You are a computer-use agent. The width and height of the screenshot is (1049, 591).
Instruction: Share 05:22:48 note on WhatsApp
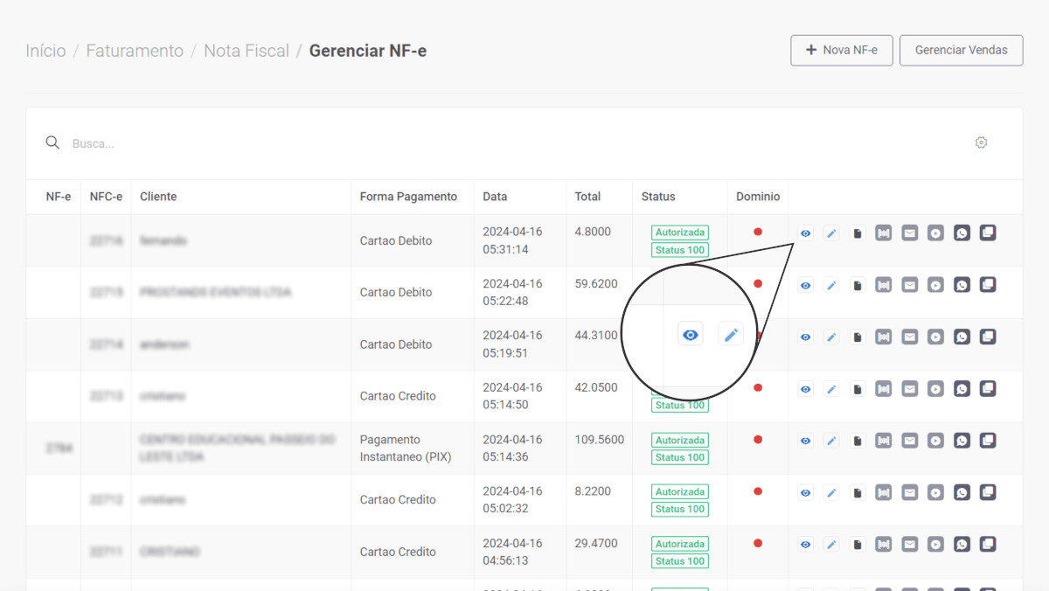pos(962,285)
